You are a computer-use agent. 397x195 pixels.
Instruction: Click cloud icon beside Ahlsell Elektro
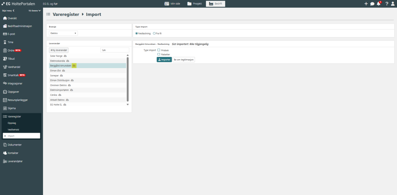pos(67,100)
